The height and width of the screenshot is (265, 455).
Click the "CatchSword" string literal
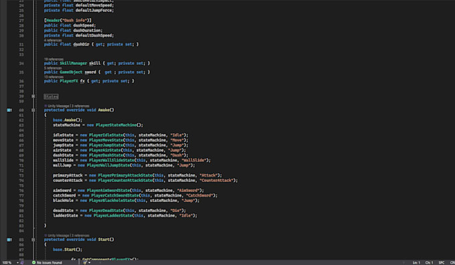click(199, 195)
